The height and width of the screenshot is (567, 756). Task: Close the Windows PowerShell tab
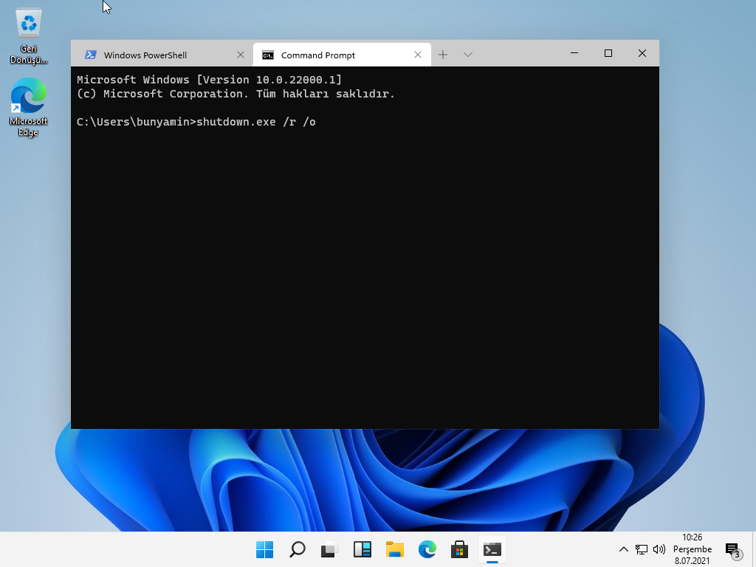[x=240, y=54]
